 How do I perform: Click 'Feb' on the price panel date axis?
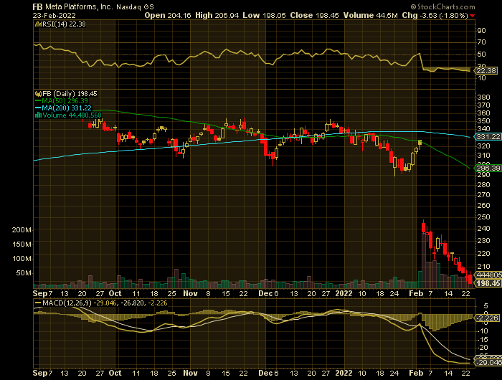coord(416,293)
